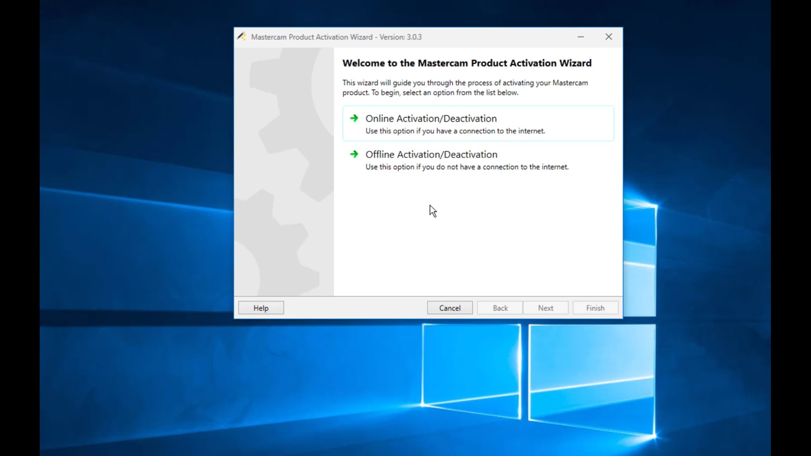This screenshot has height=456, width=811.
Task: Select Offline Activation/Deactivation option
Action: coord(478,160)
